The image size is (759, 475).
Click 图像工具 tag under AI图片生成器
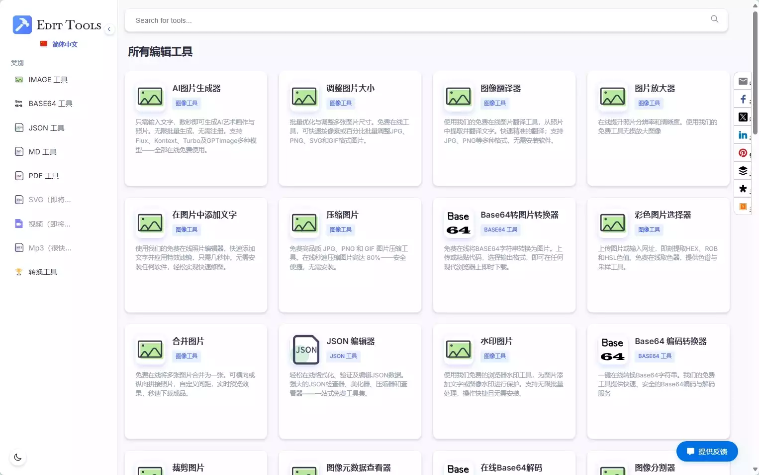[187, 103]
